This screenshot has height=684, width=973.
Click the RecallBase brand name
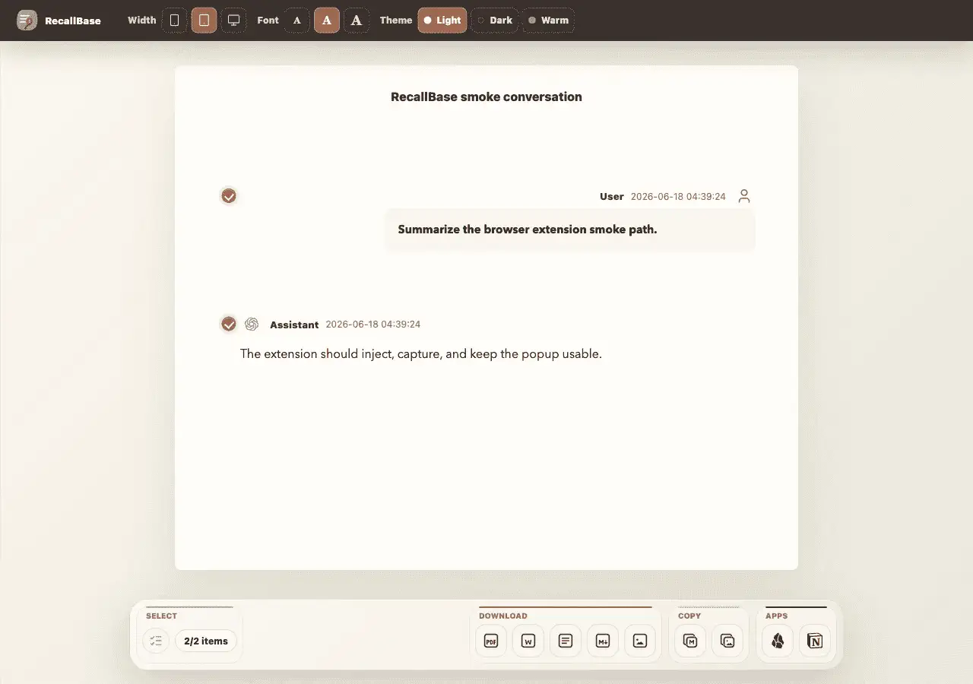pyautogui.click(x=73, y=21)
